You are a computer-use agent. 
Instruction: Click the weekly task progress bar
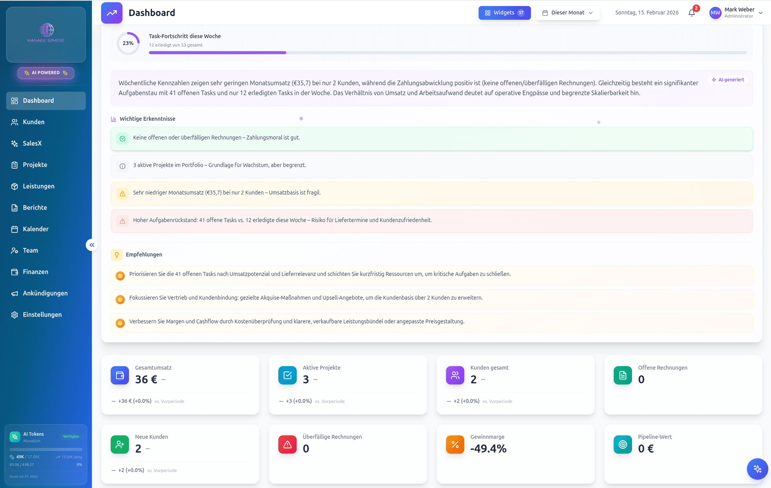tap(447, 53)
